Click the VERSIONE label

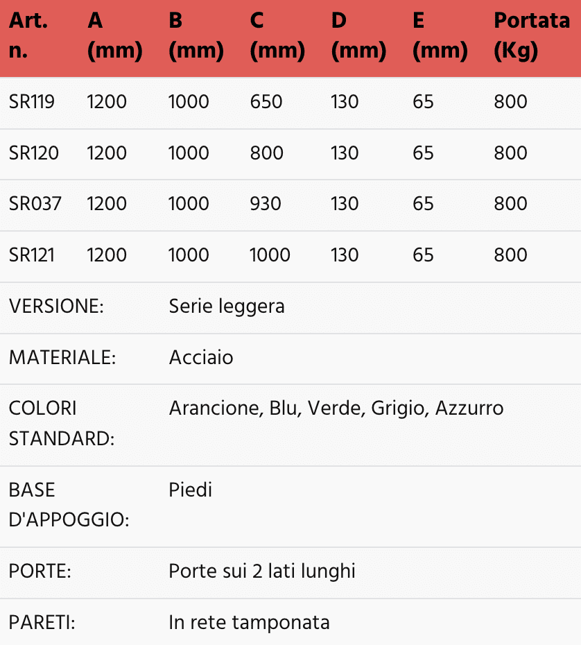[56, 306]
